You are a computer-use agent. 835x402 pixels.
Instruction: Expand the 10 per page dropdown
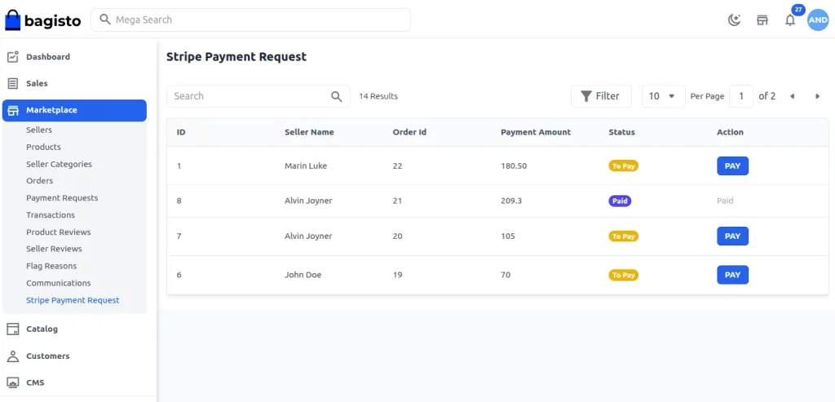[662, 96]
